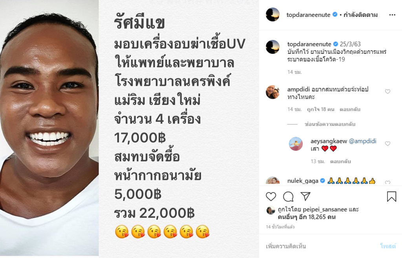
Task: Like the post with heart icon
Action: [x=271, y=197]
